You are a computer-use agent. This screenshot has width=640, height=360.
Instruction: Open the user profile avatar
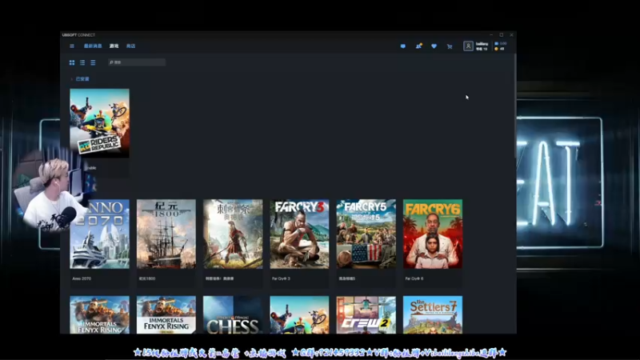click(468, 46)
